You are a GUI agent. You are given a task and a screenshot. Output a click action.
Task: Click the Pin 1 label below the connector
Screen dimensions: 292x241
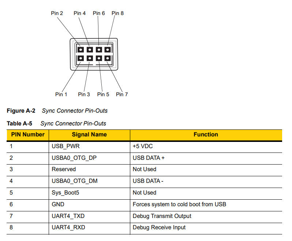[61, 94]
